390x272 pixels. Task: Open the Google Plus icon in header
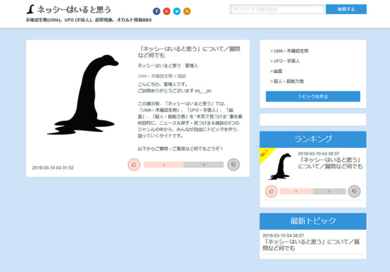[x=167, y=11]
